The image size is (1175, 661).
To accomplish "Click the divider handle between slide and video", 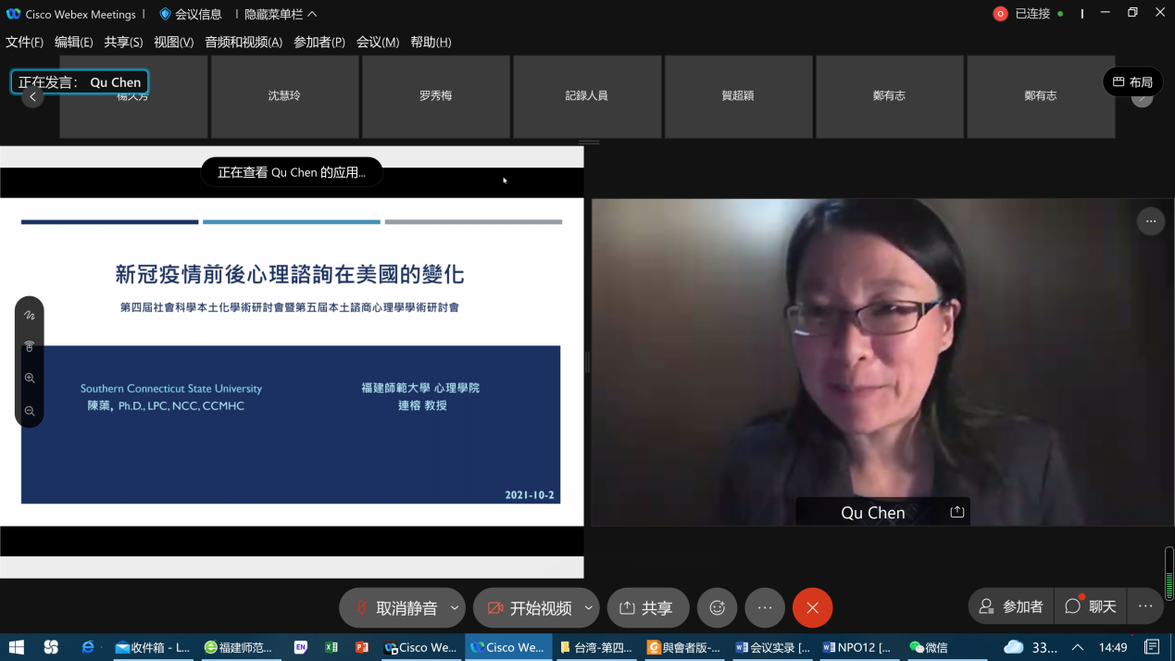I will (587, 362).
